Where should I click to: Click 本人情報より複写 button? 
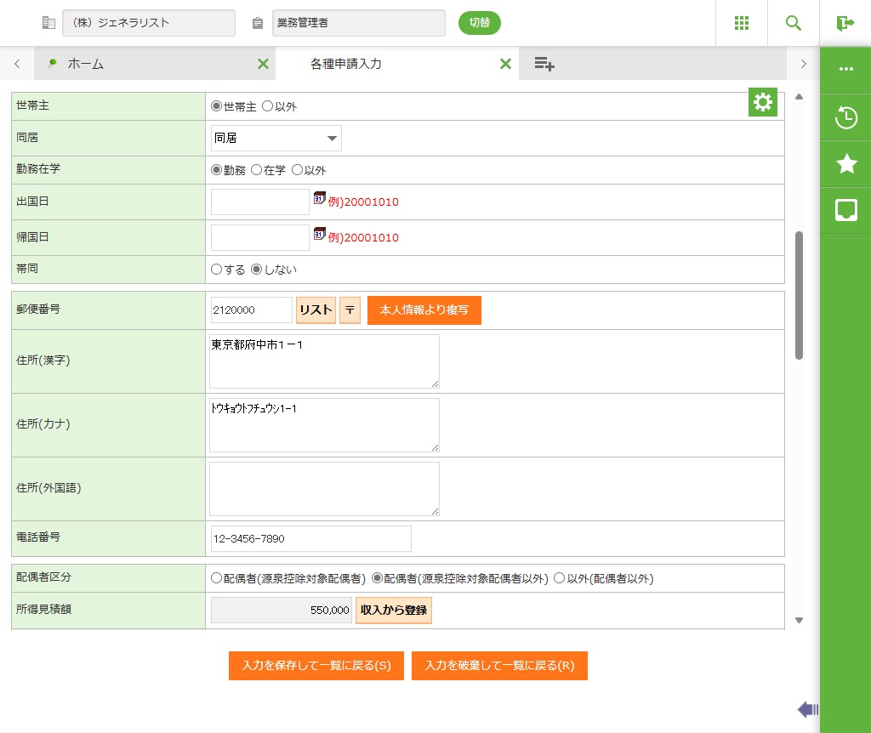point(424,310)
